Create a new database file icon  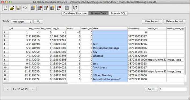[x=6, y=8]
